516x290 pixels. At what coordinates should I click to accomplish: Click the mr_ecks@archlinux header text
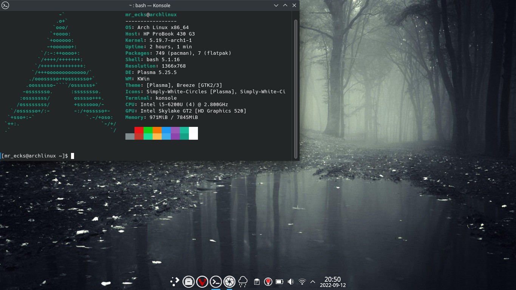pyautogui.click(x=151, y=14)
